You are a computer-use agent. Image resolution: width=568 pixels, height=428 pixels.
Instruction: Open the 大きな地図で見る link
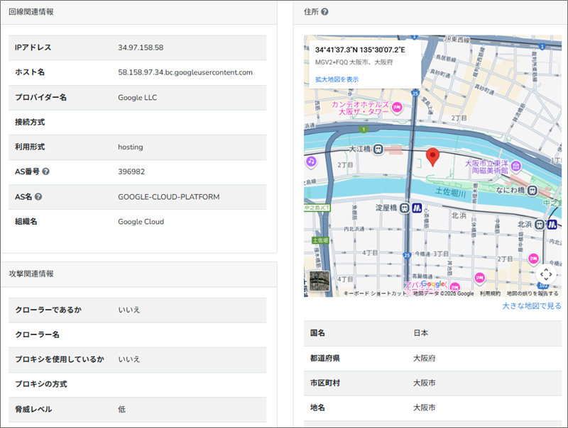pyautogui.click(x=531, y=306)
